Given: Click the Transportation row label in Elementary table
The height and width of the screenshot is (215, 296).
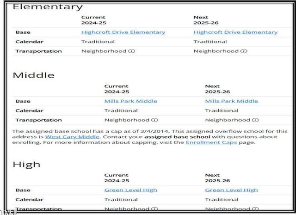Looking at the screenshot, I should (x=39, y=51).
